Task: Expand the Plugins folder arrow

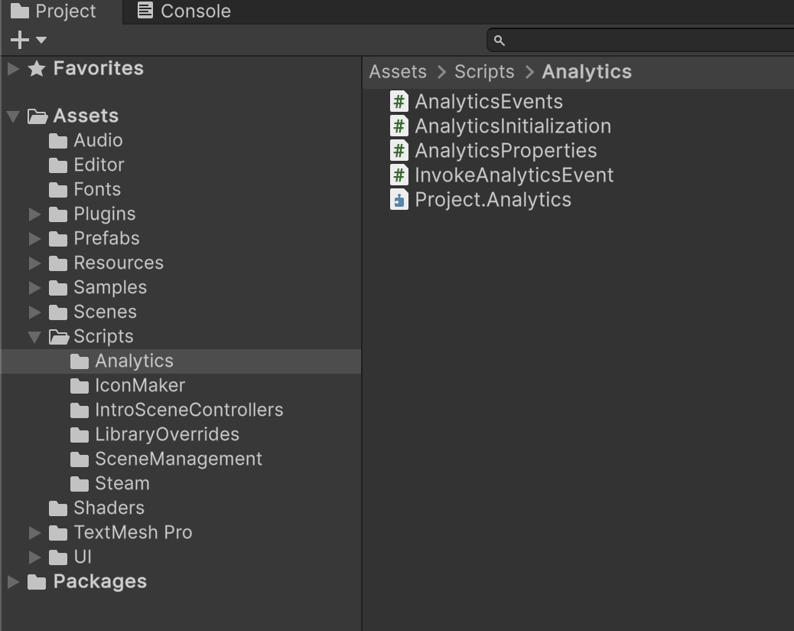Action: point(34,214)
